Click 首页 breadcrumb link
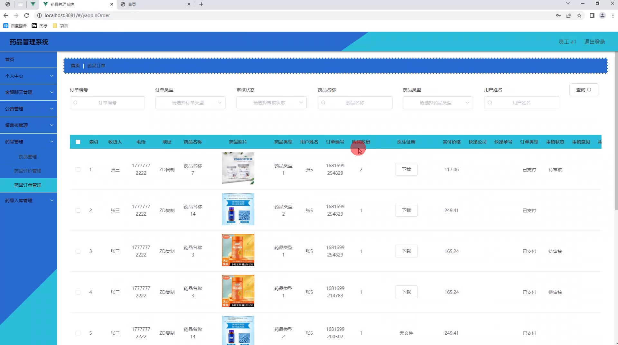618x345 pixels. 75,66
